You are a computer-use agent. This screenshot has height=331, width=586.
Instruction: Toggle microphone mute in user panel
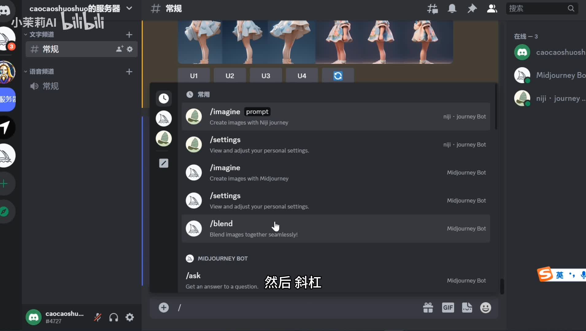(98, 317)
